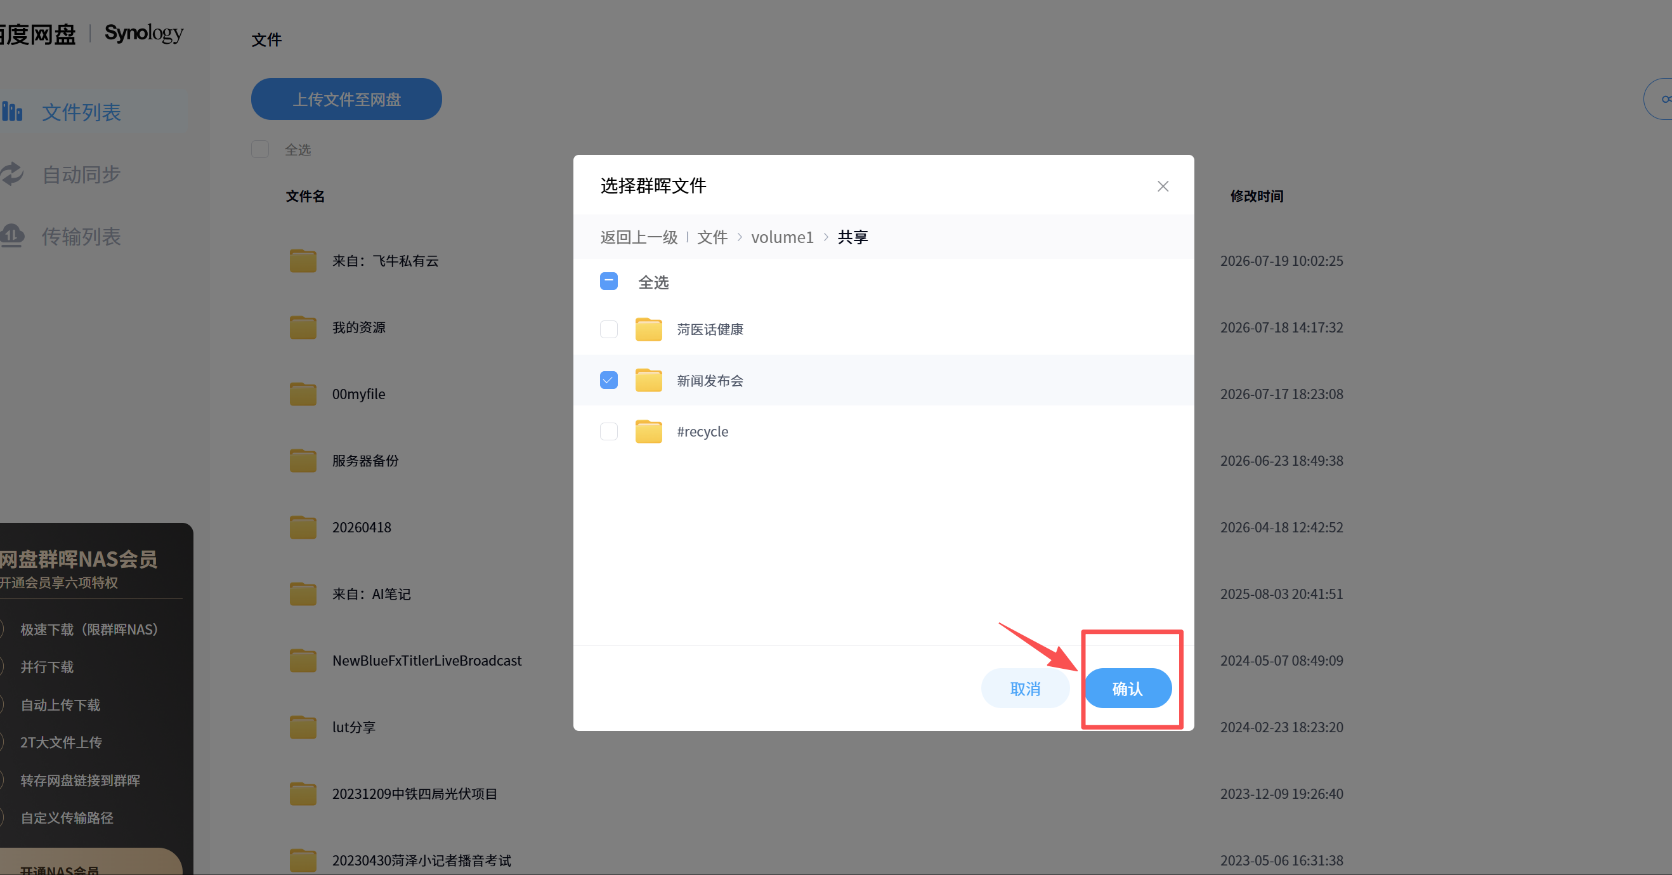Click the 文件列表 sidebar icon

click(11, 112)
